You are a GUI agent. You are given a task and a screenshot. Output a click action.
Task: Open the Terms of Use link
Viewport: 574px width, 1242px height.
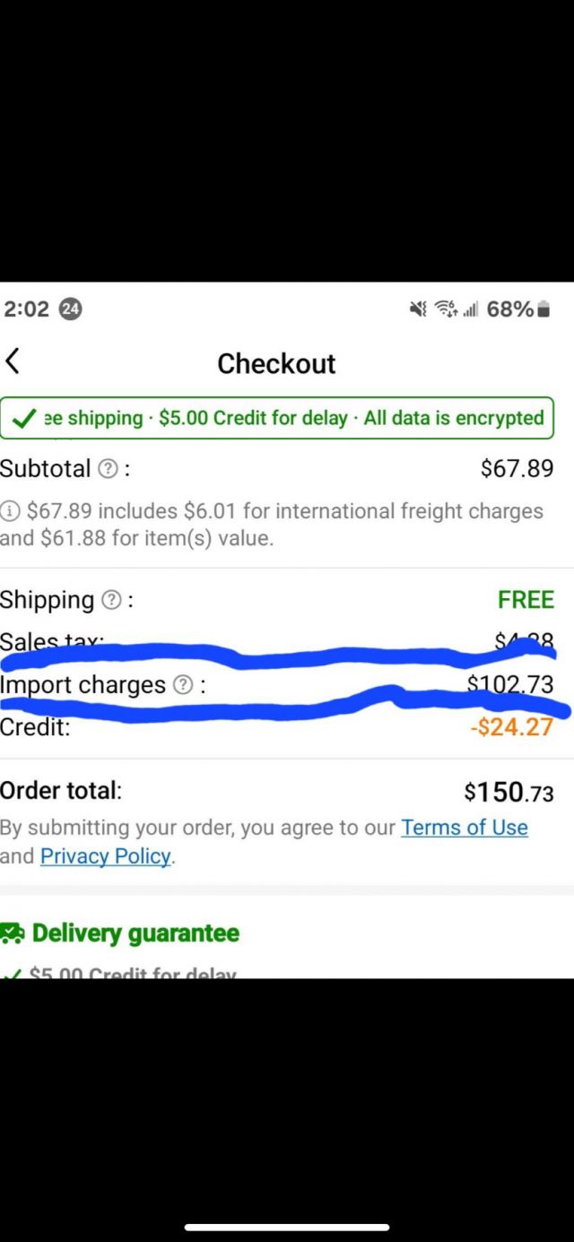click(x=465, y=827)
